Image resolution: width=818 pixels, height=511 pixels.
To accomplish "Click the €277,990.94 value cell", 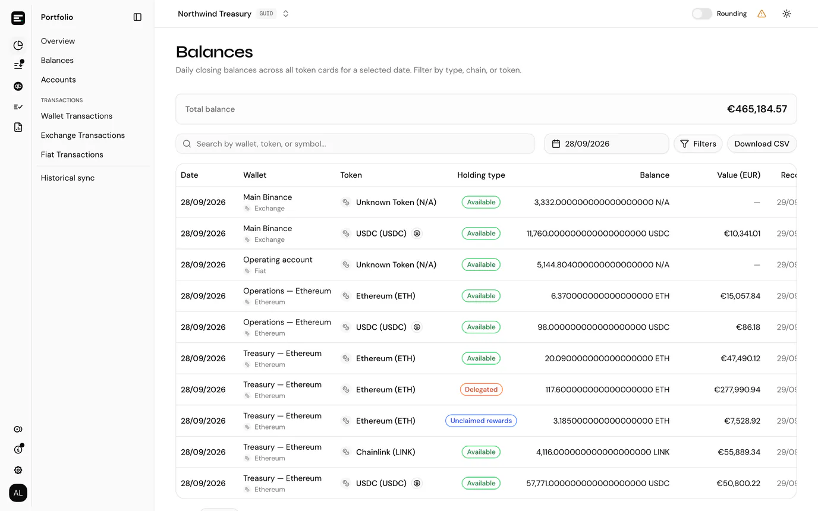I will (x=737, y=390).
